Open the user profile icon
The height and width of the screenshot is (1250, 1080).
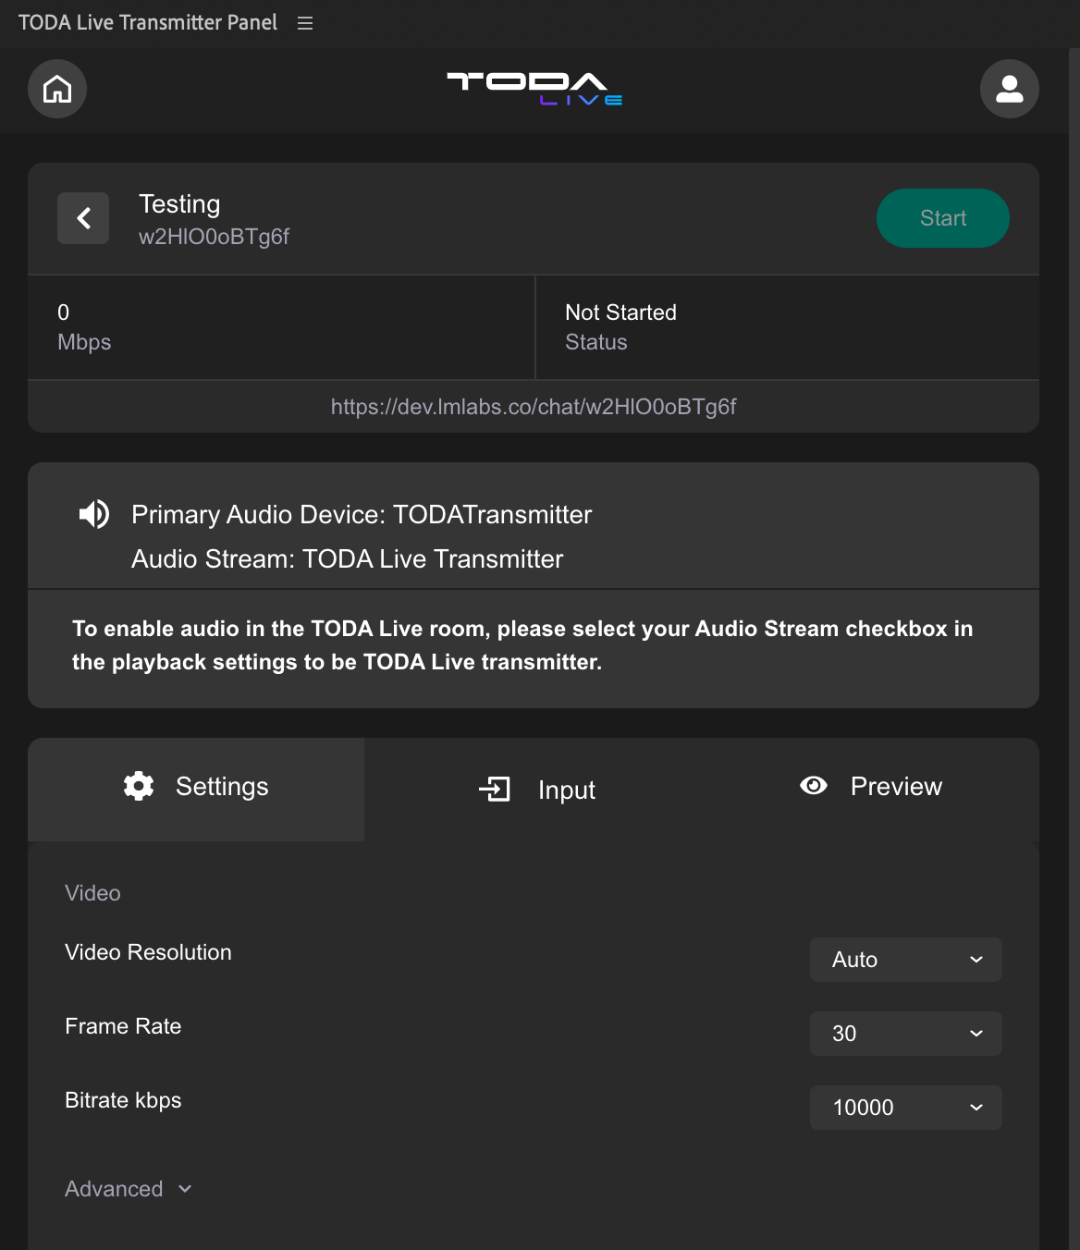coord(1010,89)
